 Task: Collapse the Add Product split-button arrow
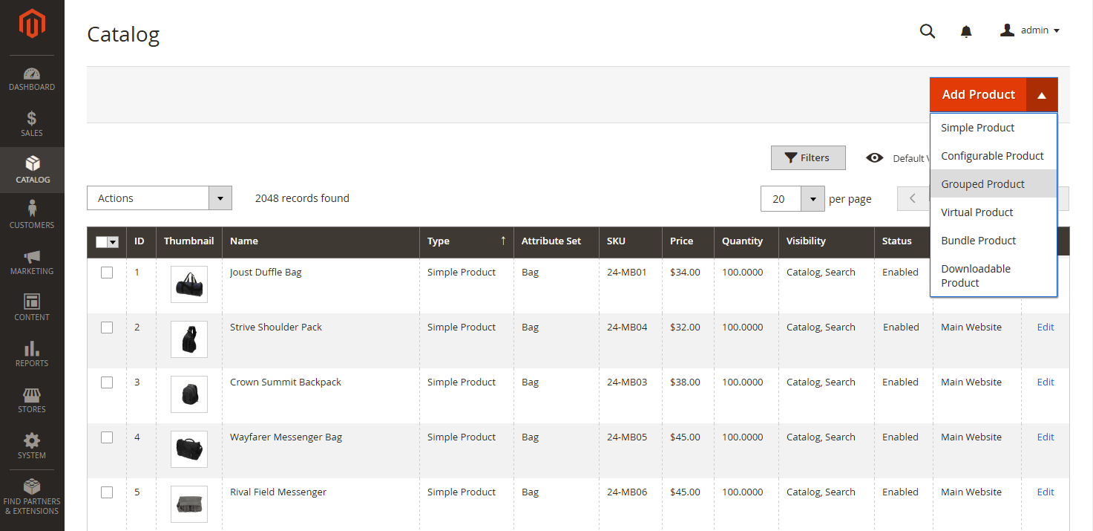pos(1042,94)
